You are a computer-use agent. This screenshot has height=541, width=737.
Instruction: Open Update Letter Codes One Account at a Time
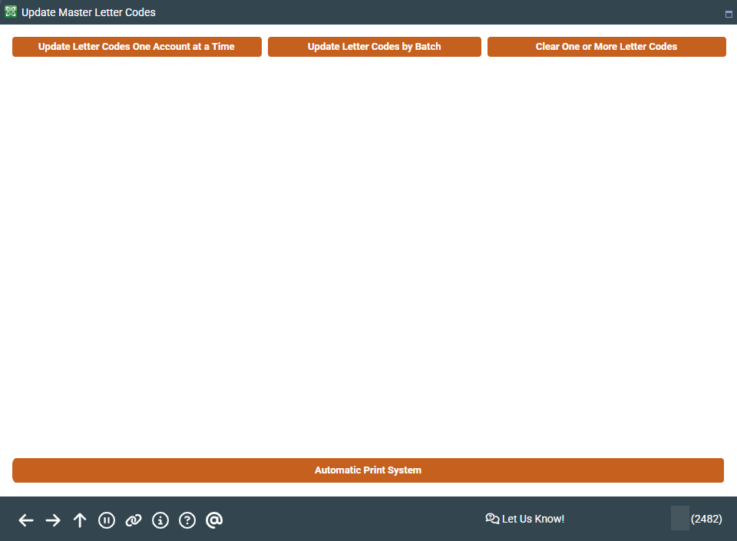point(137,47)
